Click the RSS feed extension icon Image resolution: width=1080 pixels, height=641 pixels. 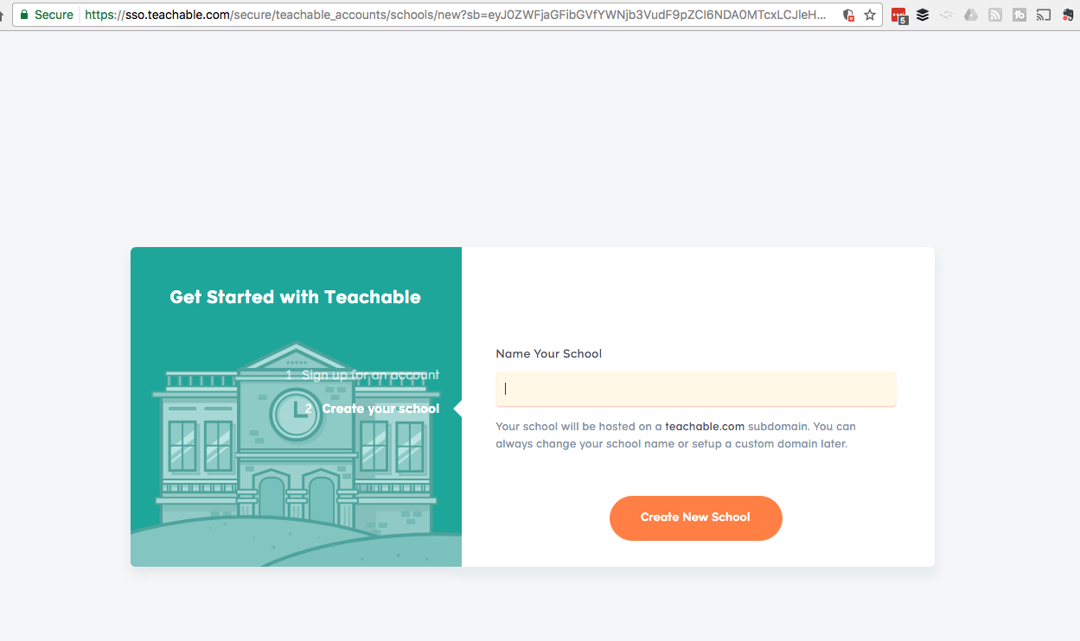pyautogui.click(x=995, y=15)
